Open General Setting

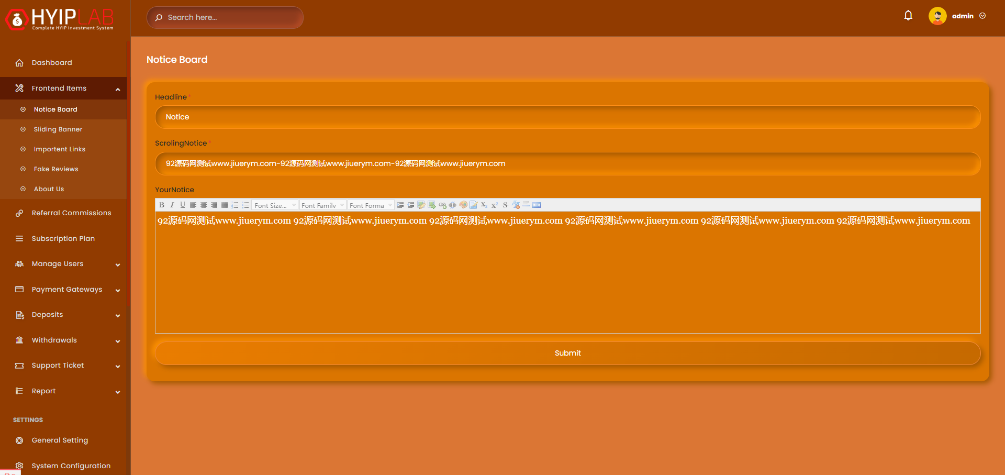click(x=63, y=440)
